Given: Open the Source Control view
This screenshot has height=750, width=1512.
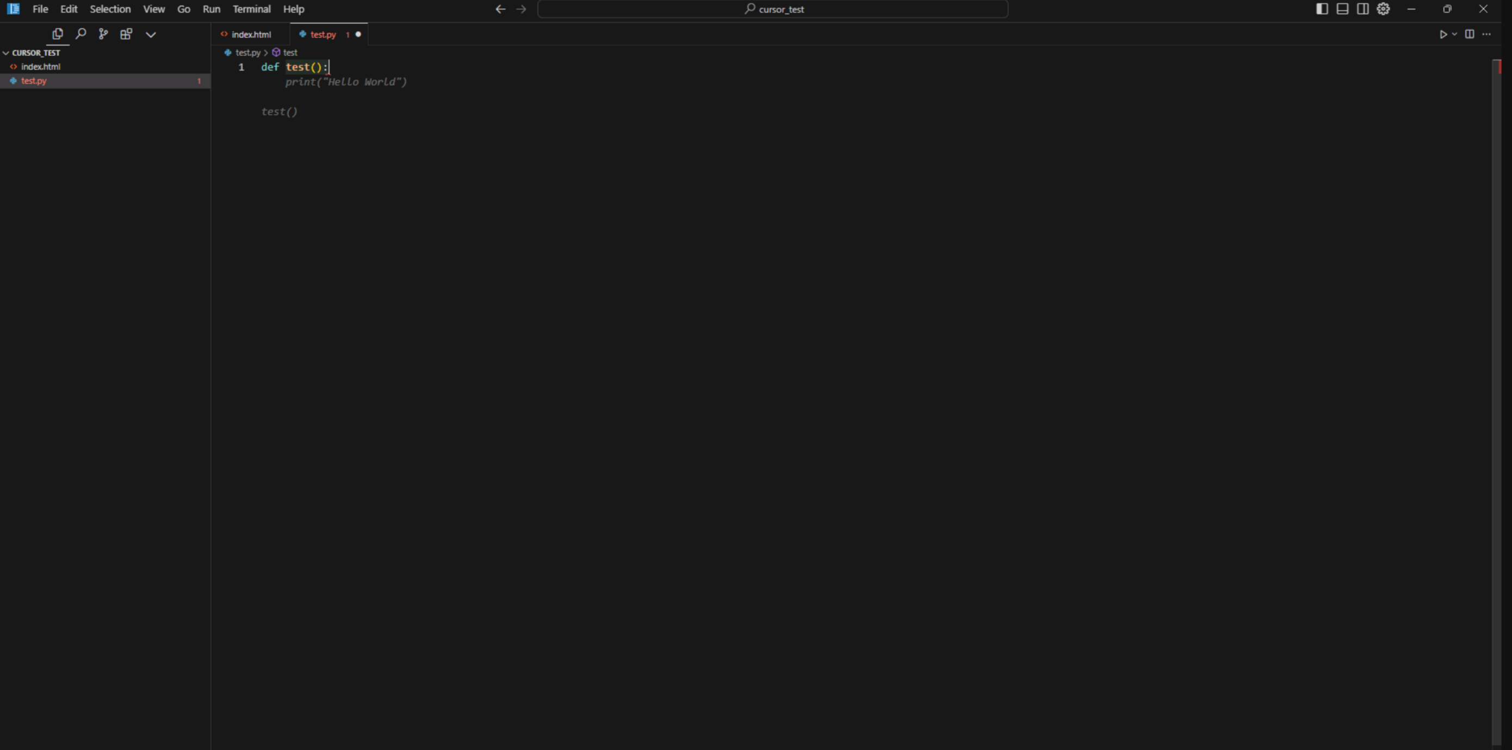Looking at the screenshot, I should [104, 34].
